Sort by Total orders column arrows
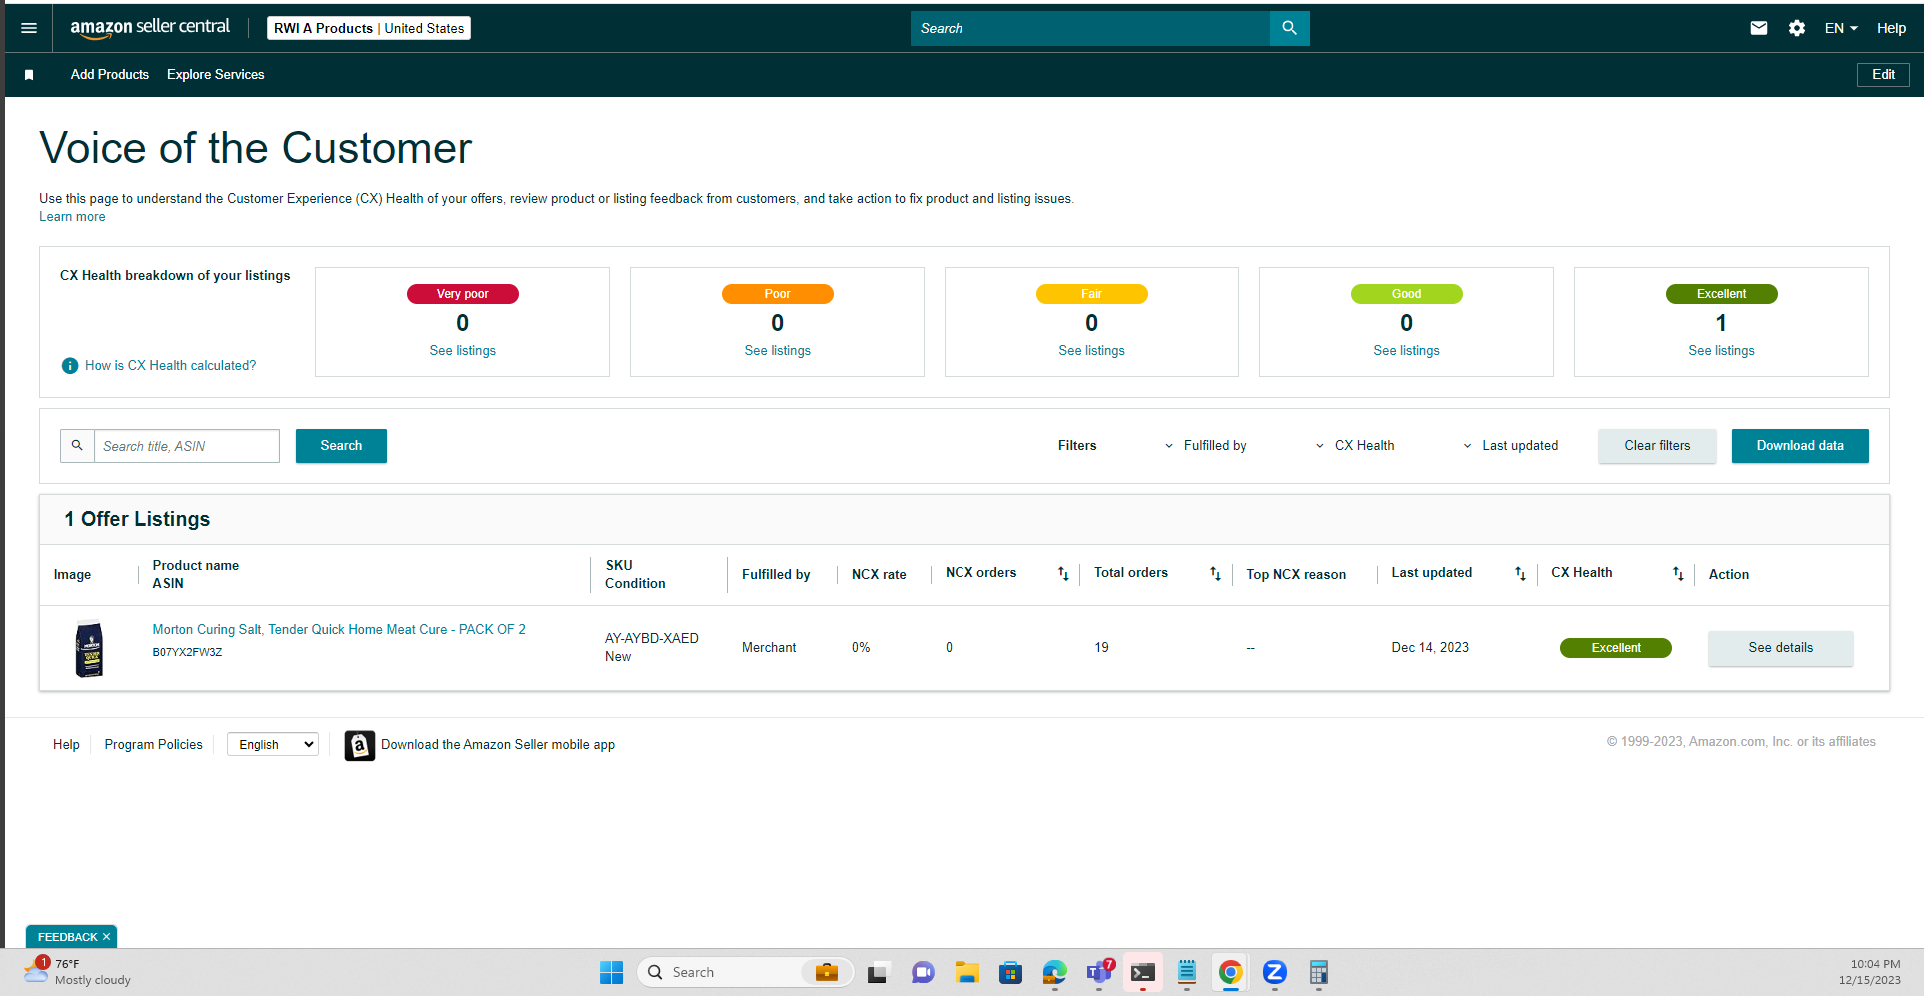 click(x=1215, y=573)
